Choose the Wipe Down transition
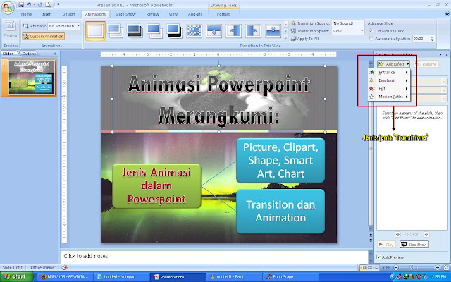Viewport: 451px width, 282px height. point(214,31)
